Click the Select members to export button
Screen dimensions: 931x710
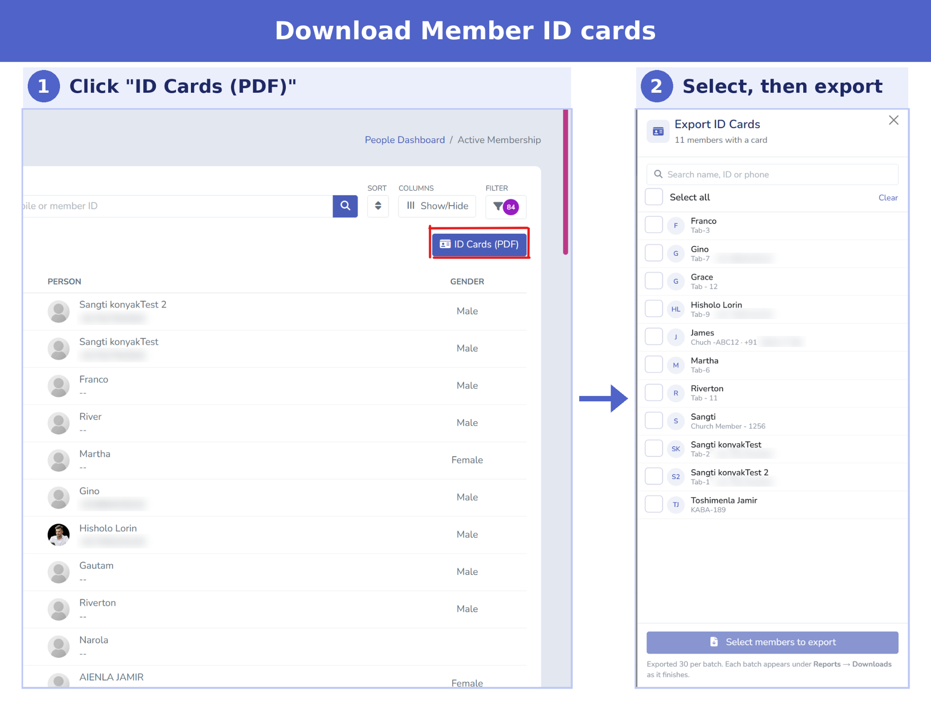772,642
